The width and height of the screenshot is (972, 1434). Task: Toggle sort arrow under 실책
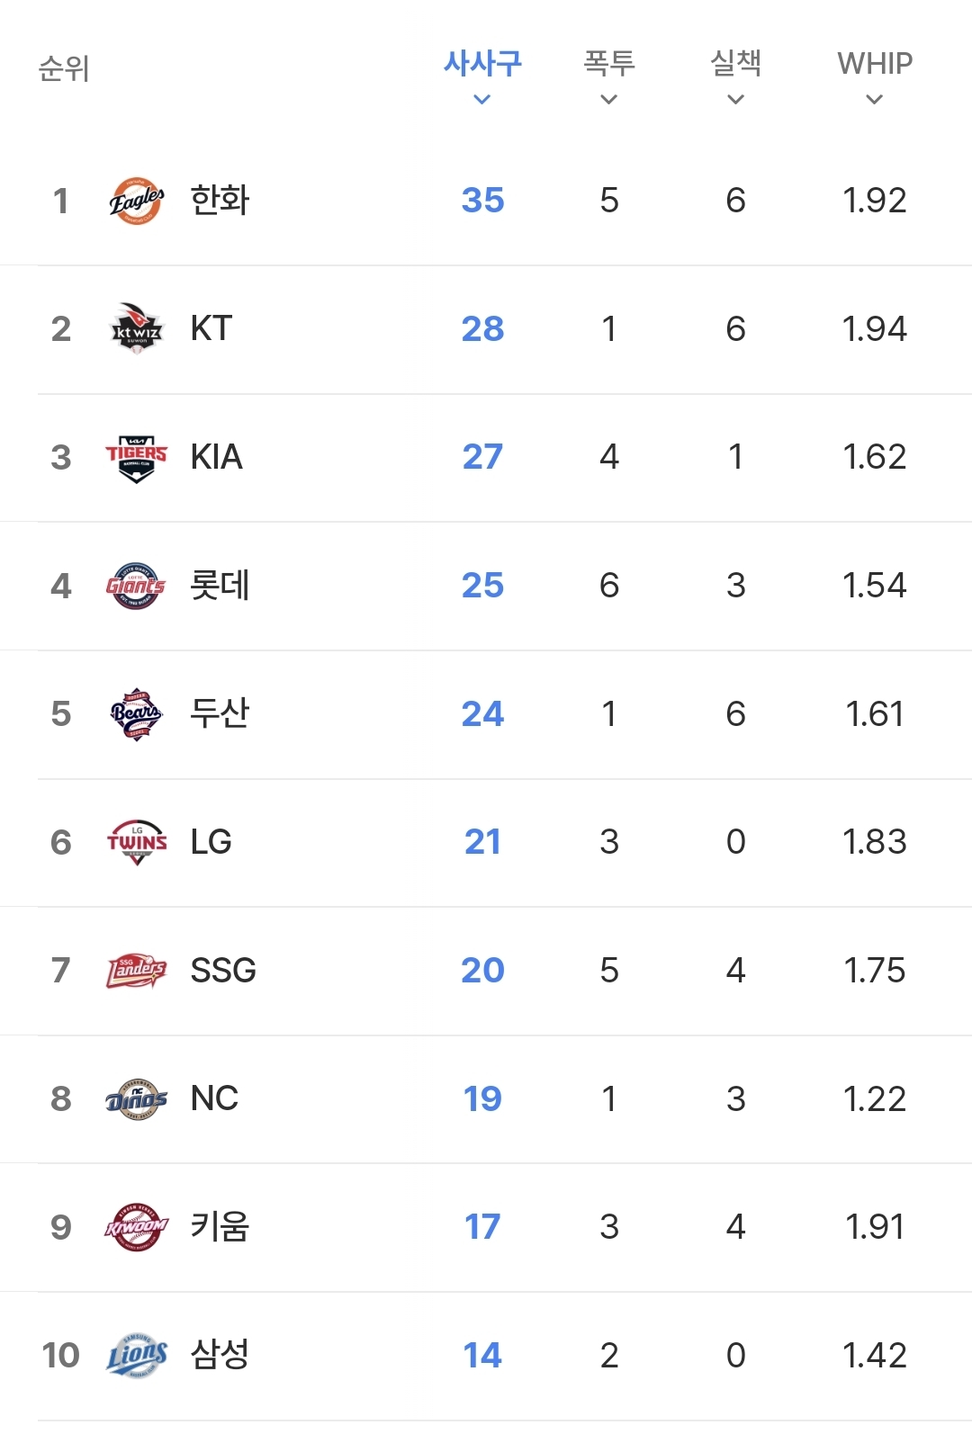click(736, 100)
